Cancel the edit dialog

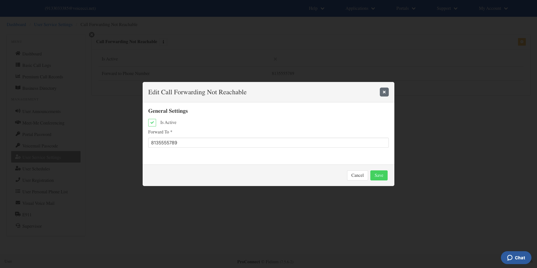[357, 175]
